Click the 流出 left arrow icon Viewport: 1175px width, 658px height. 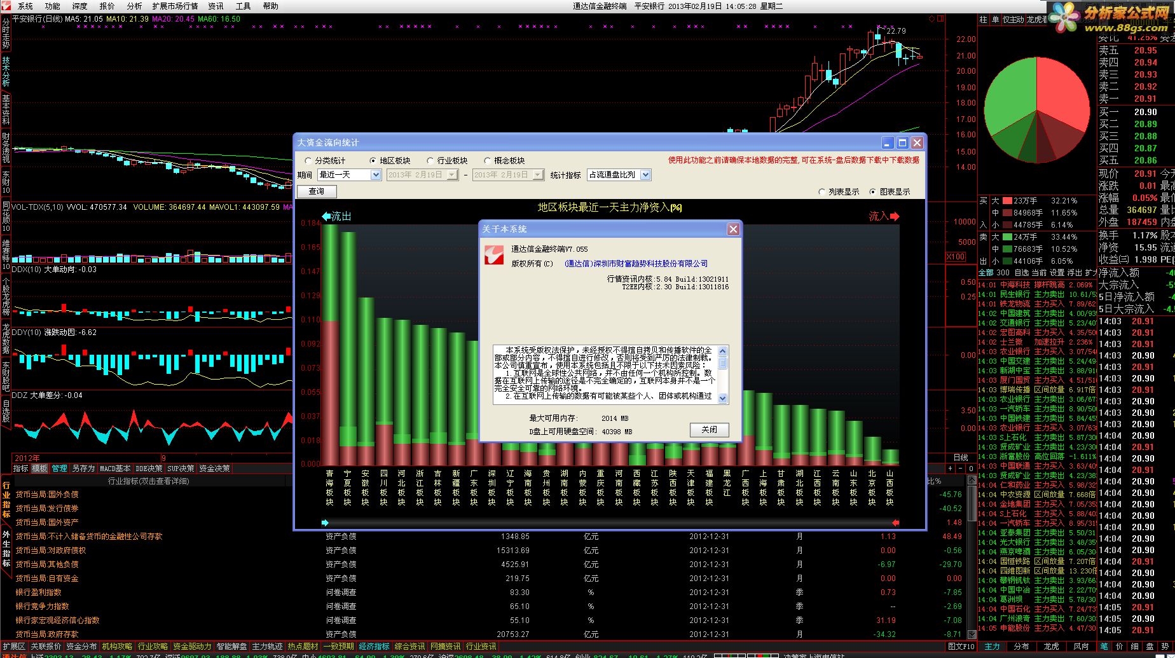(327, 217)
